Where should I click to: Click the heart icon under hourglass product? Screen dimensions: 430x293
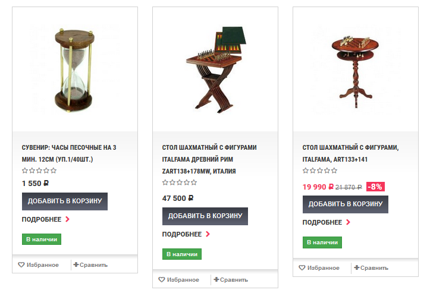click(x=21, y=264)
